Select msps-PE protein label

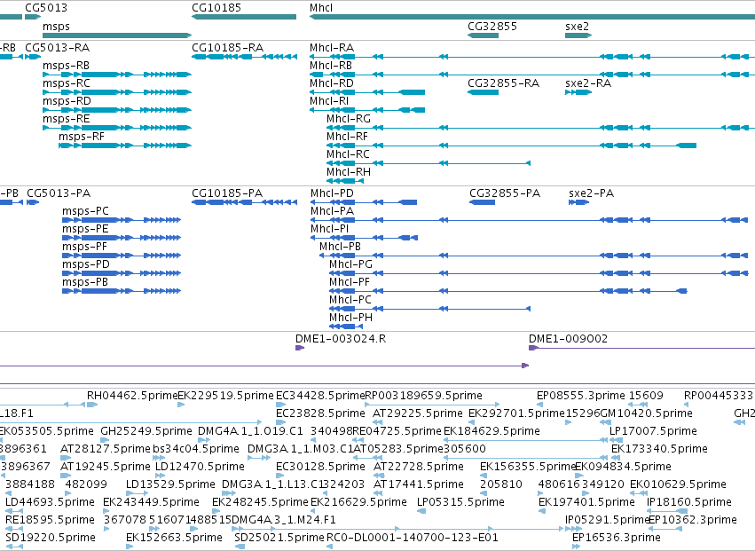(85, 229)
